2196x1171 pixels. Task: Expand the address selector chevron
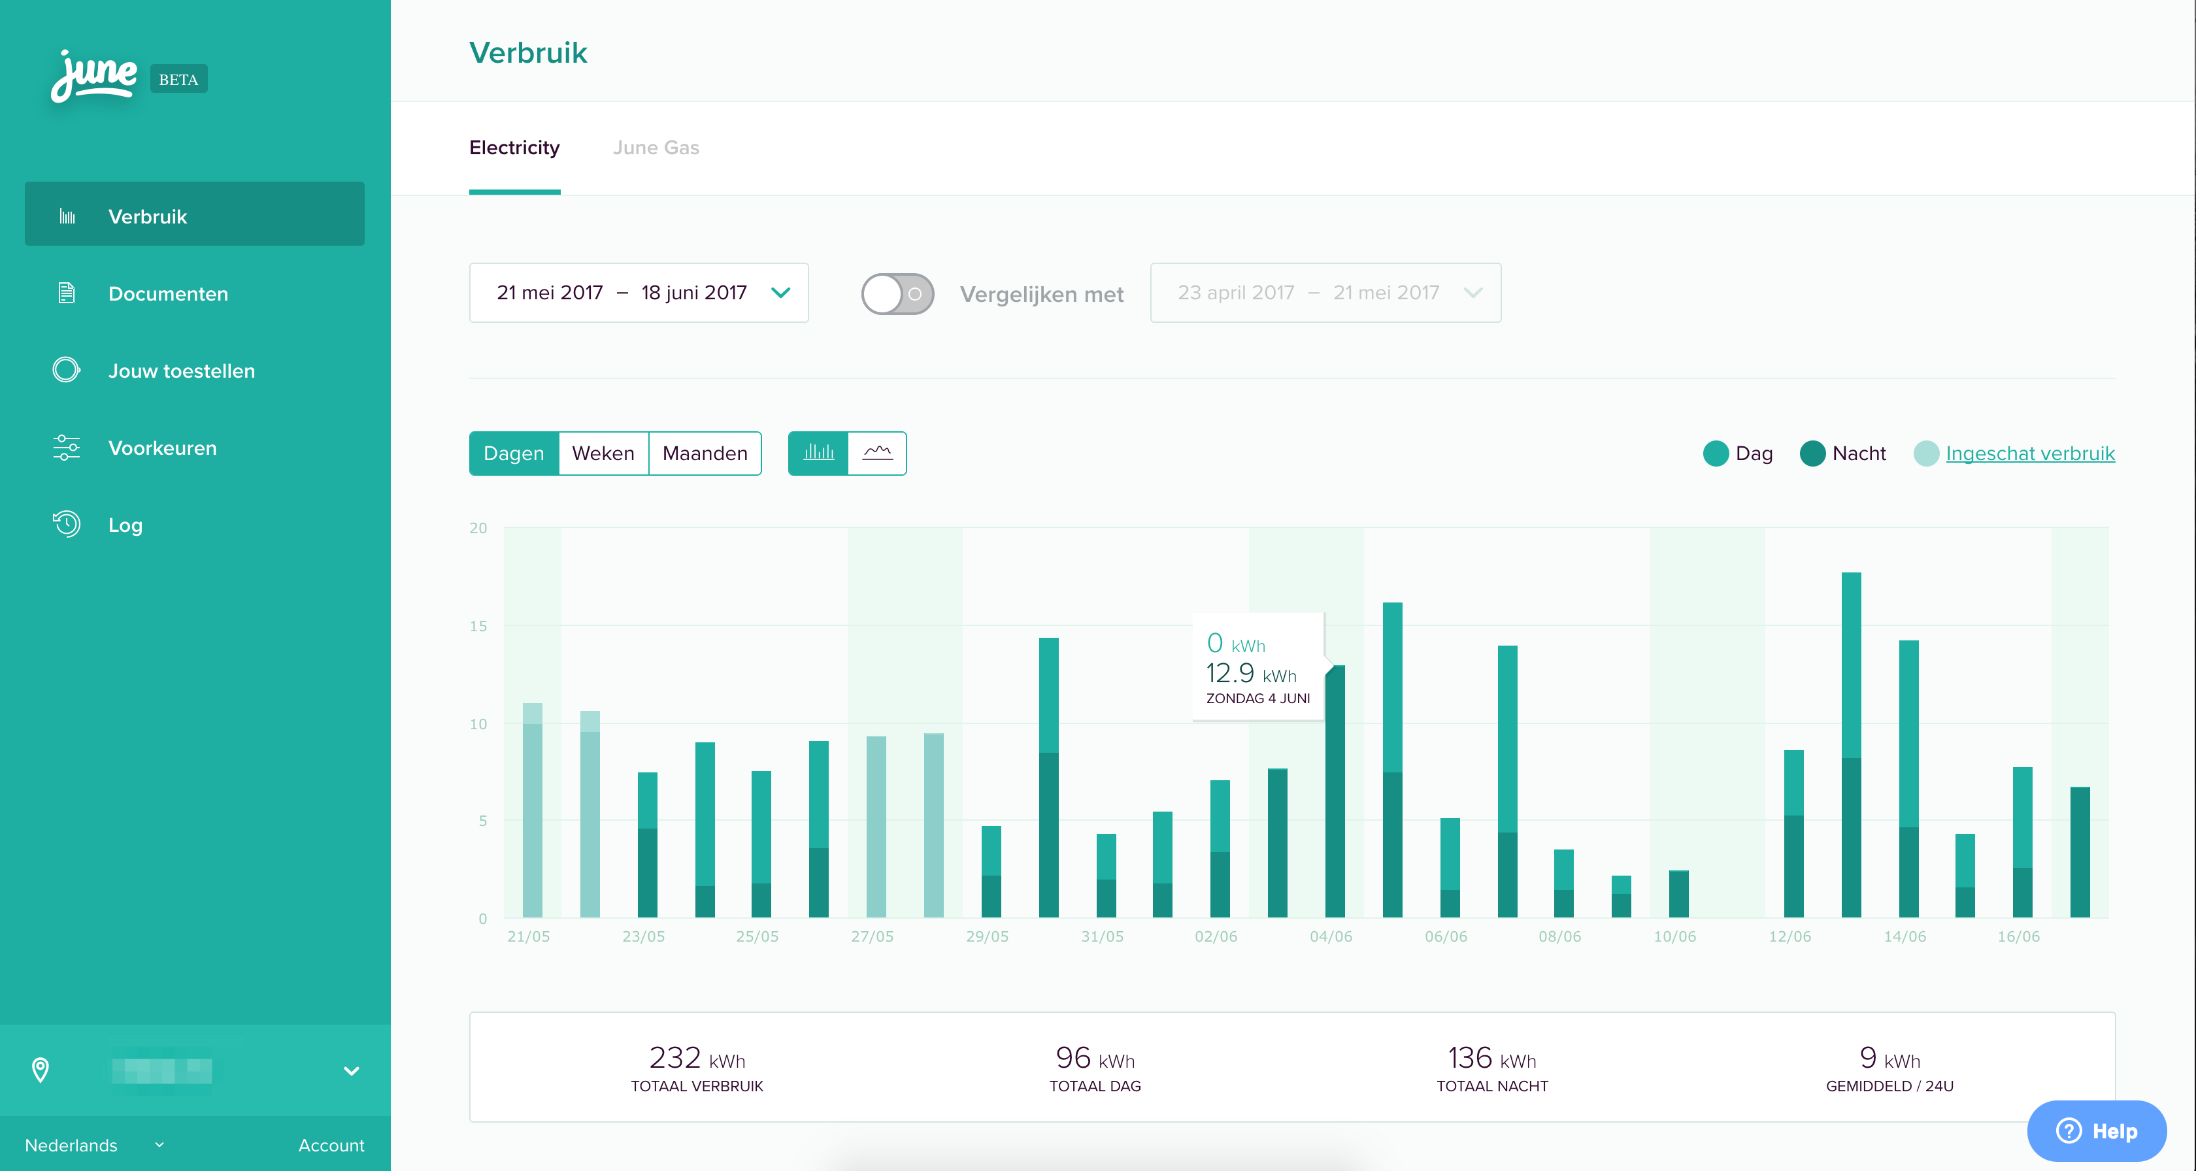point(351,1070)
